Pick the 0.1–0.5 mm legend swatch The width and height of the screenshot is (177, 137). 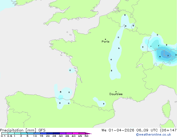tap(5, 133)
